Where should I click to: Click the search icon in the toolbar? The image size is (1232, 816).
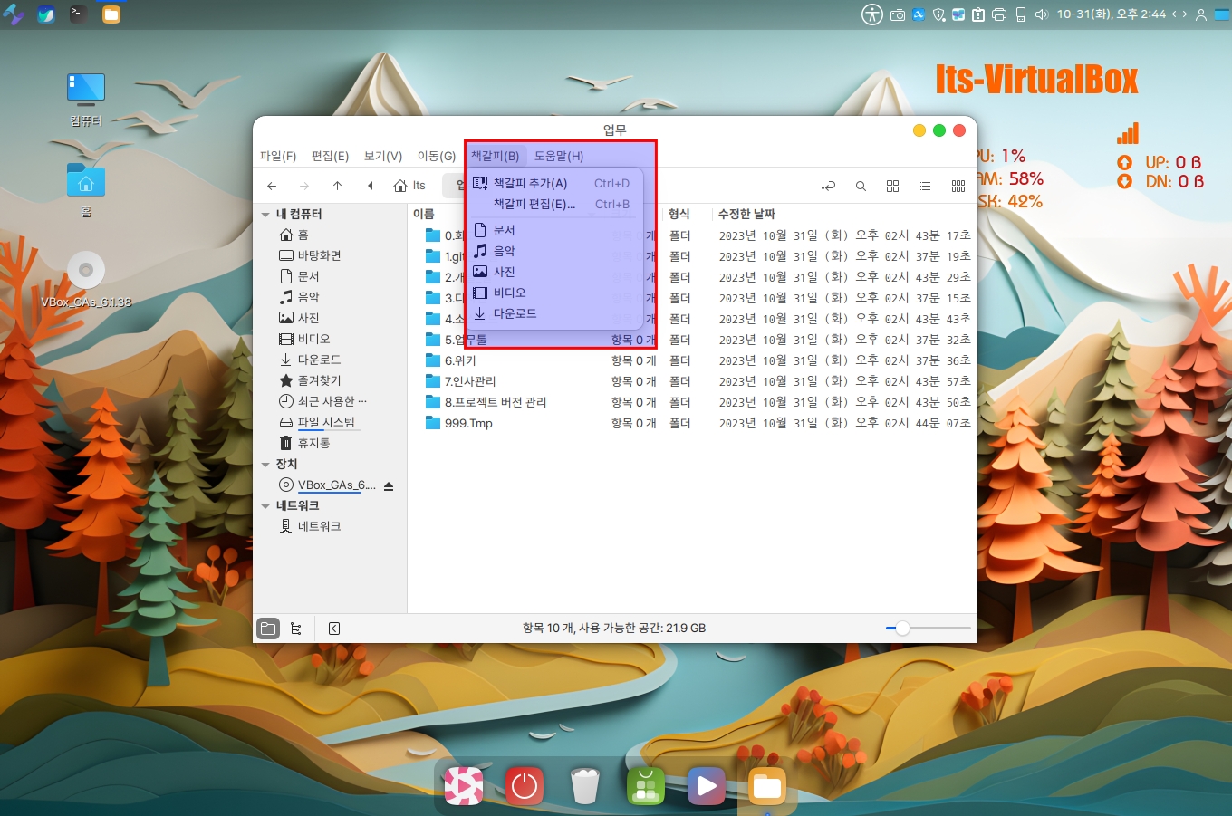coord(861,186)
